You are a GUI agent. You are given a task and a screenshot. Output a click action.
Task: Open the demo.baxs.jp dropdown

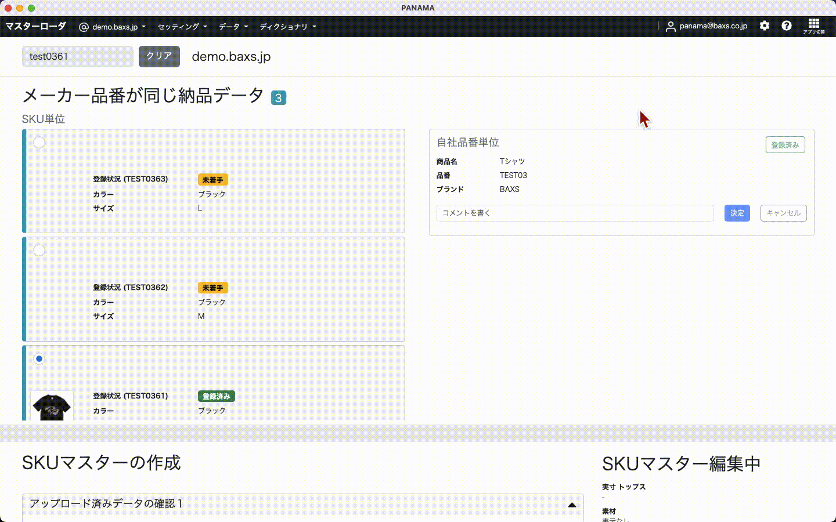(x=118, y=27)
